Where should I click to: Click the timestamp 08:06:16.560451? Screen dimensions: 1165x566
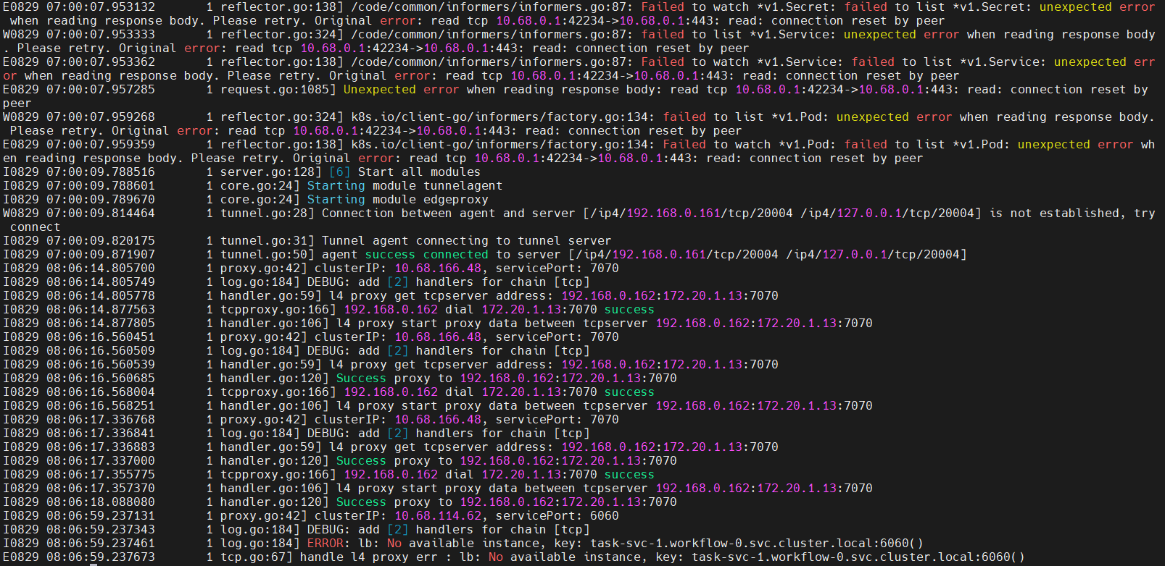point(101,337)
